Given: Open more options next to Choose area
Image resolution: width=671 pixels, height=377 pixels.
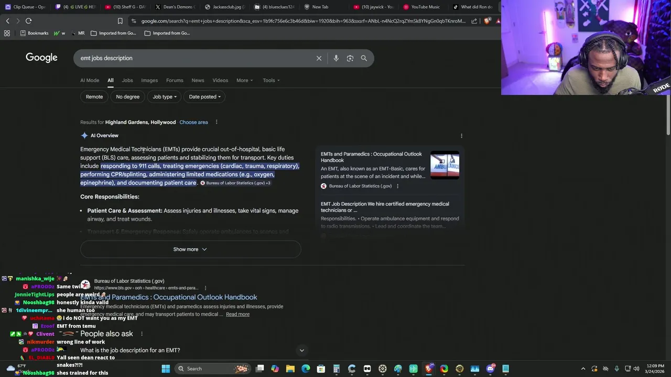Looking at the screenshot, I should click(x=216, y=122).
